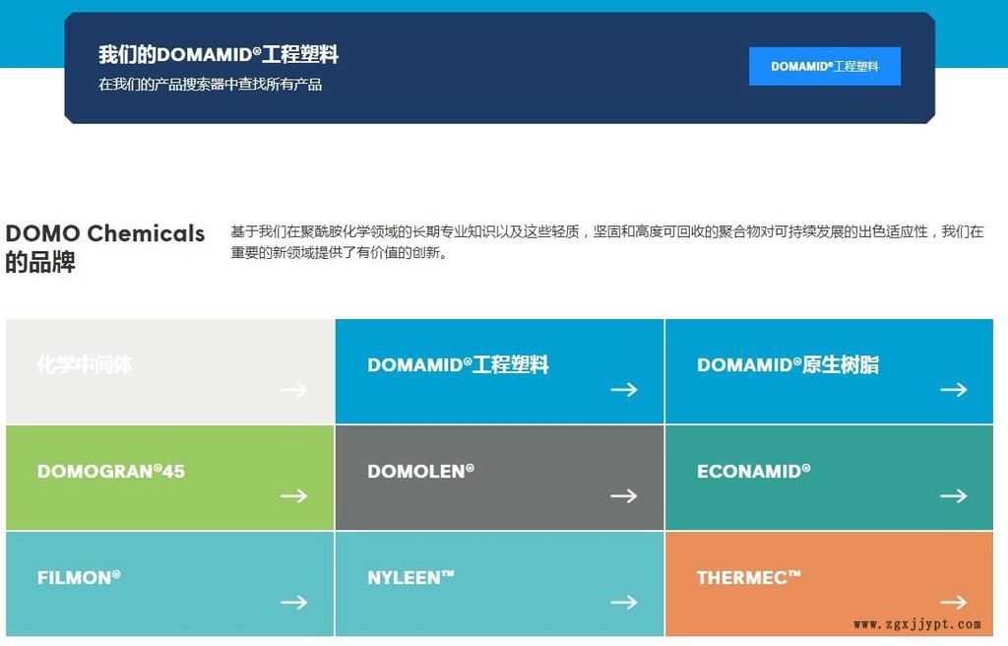
Task: Click the arrow on NYLEEN™ tile
Action: click(623, 603)
